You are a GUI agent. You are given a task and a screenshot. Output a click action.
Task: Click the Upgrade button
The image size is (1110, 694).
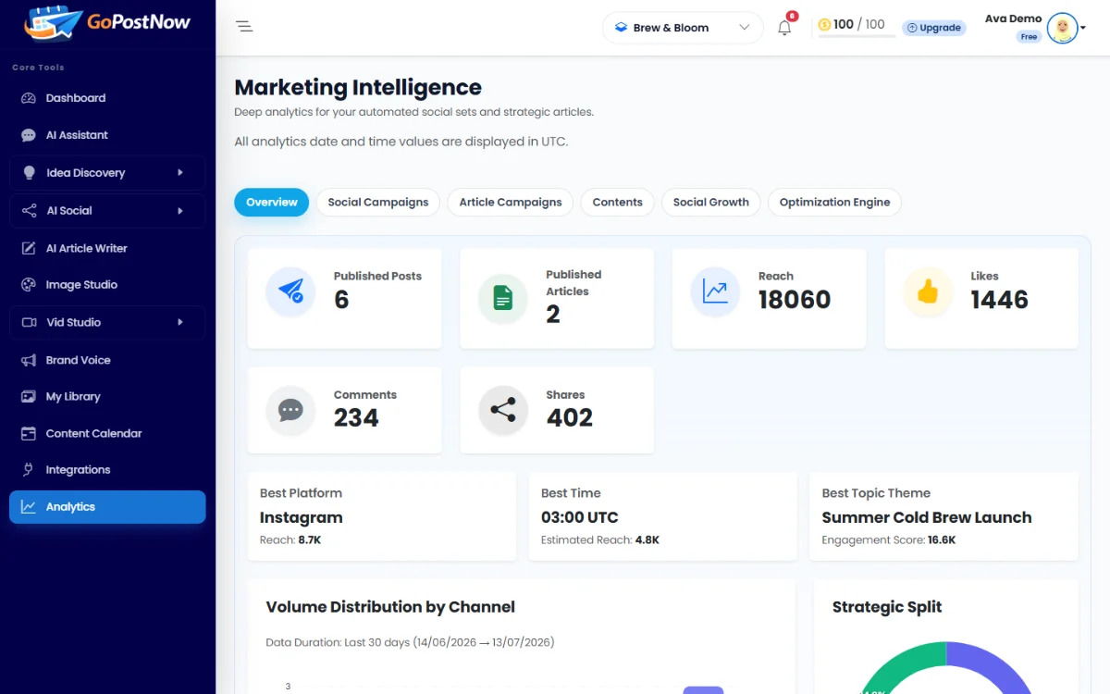tap(934, 28)
